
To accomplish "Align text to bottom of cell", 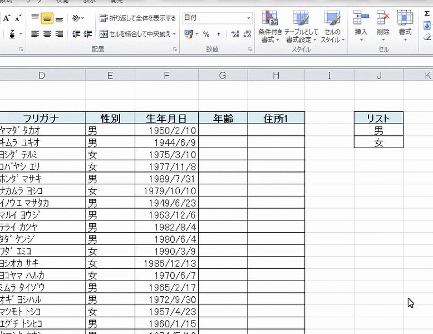I will point(59,18).
